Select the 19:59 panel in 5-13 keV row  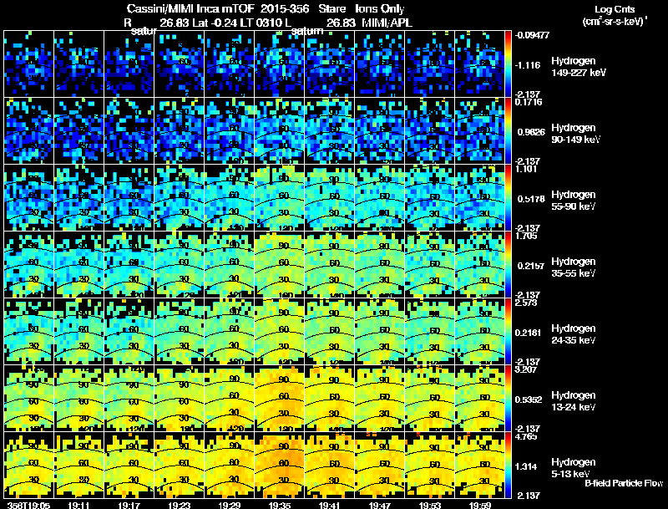tap(479, 465)
